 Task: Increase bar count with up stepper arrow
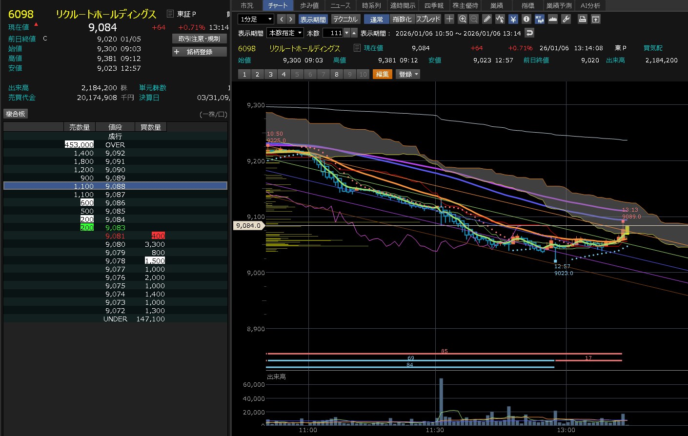click(x=354, y=33)
